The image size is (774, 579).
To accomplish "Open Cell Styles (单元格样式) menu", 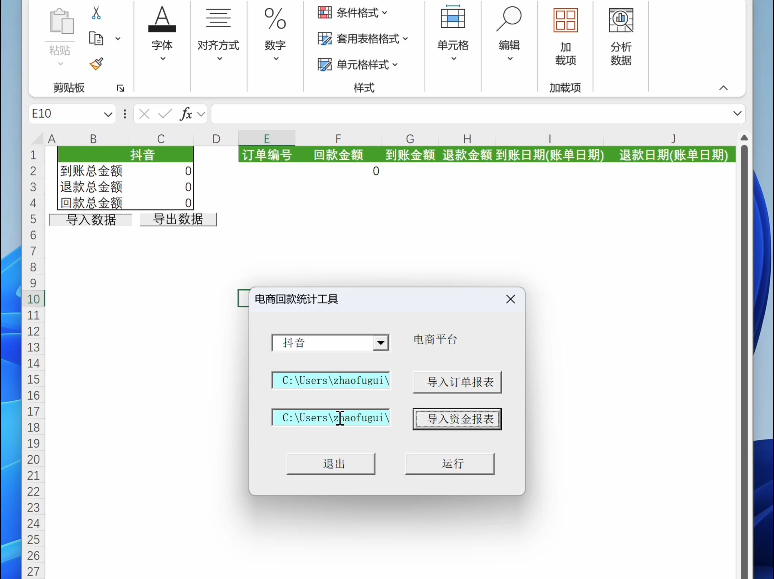I will click(358, 65).
